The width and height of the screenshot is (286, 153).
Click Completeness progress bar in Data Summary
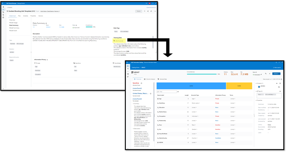click(89, 27)
